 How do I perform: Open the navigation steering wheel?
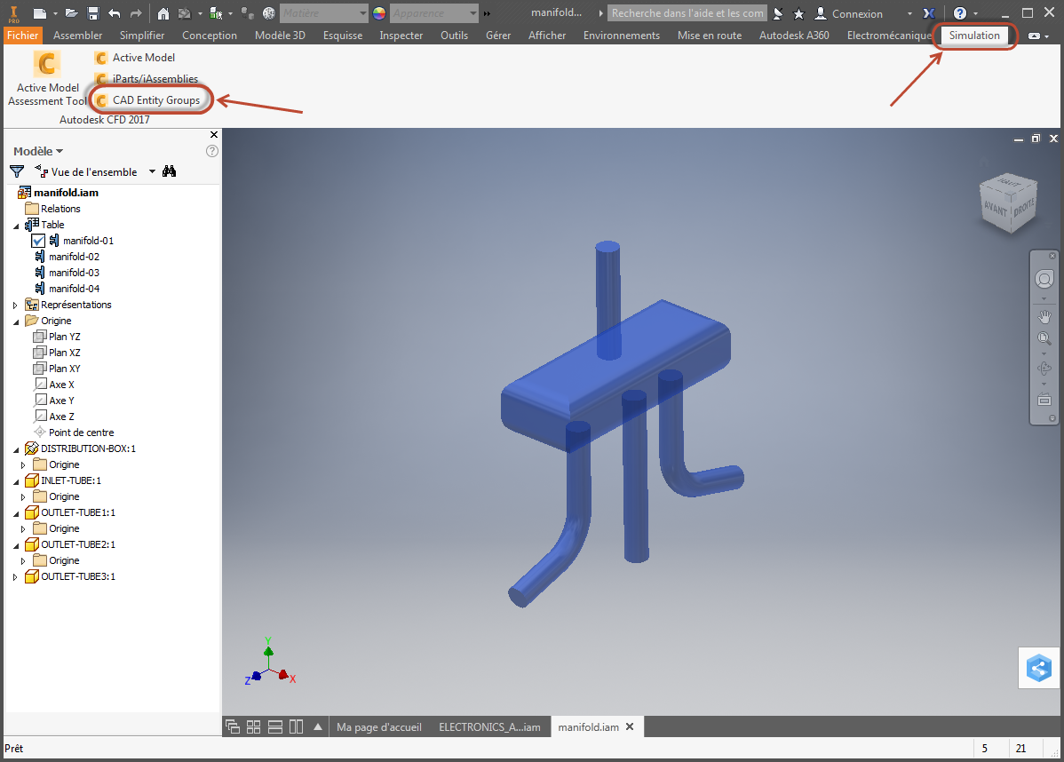pos(1044,279)
